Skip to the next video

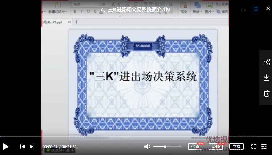point(32,147)
